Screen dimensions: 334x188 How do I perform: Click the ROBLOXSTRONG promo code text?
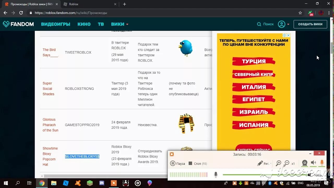tap(79, 89)
